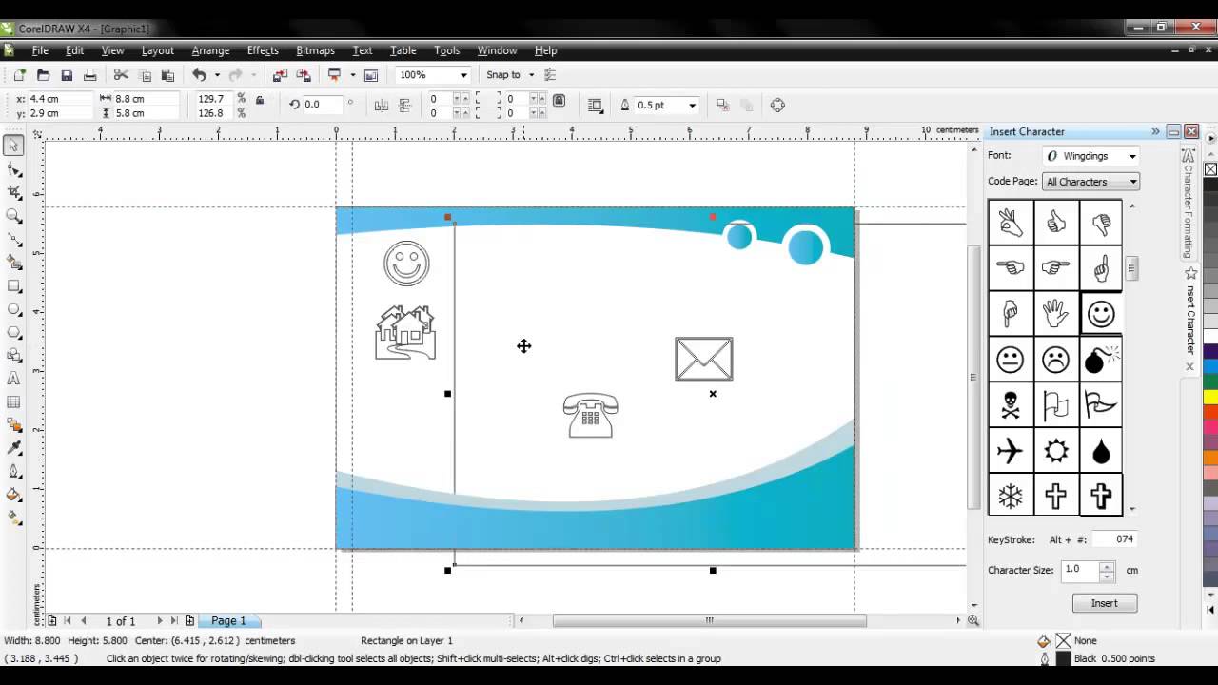Pick the skull and crossbones character
Screen dimensions: 1218x685
click(1011, 404)
